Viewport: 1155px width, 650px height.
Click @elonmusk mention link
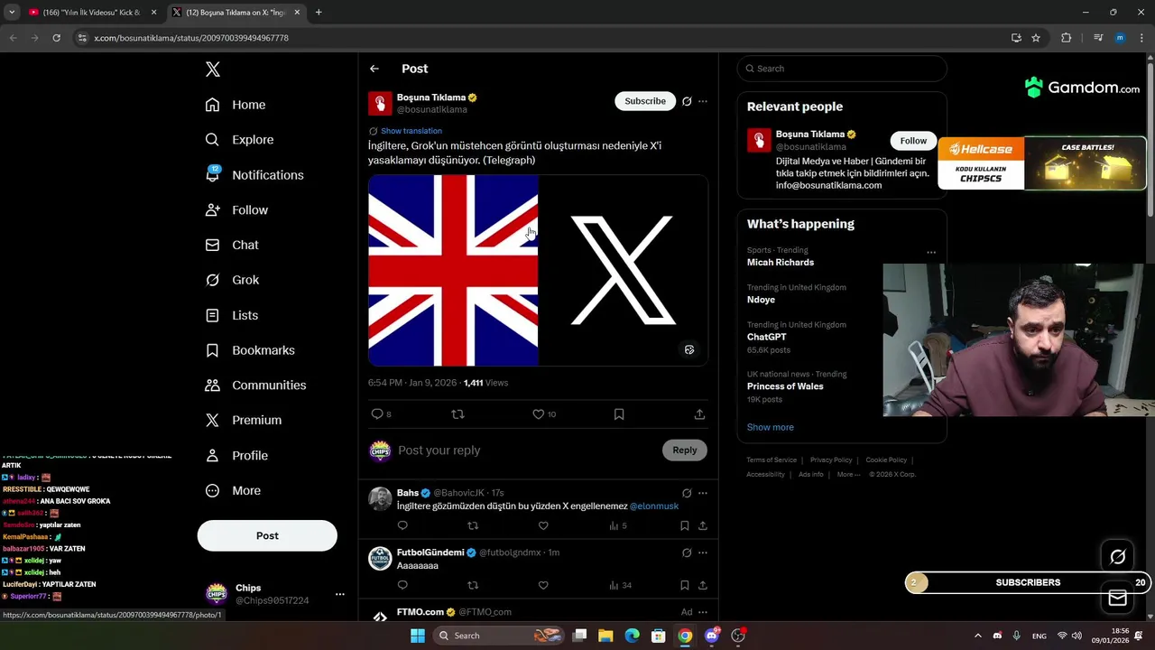point(654,506)
